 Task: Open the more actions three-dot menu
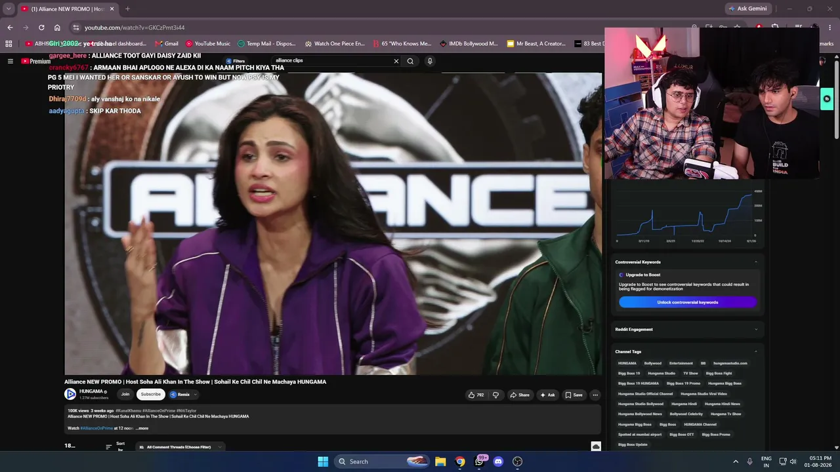(x=595, y=395)
